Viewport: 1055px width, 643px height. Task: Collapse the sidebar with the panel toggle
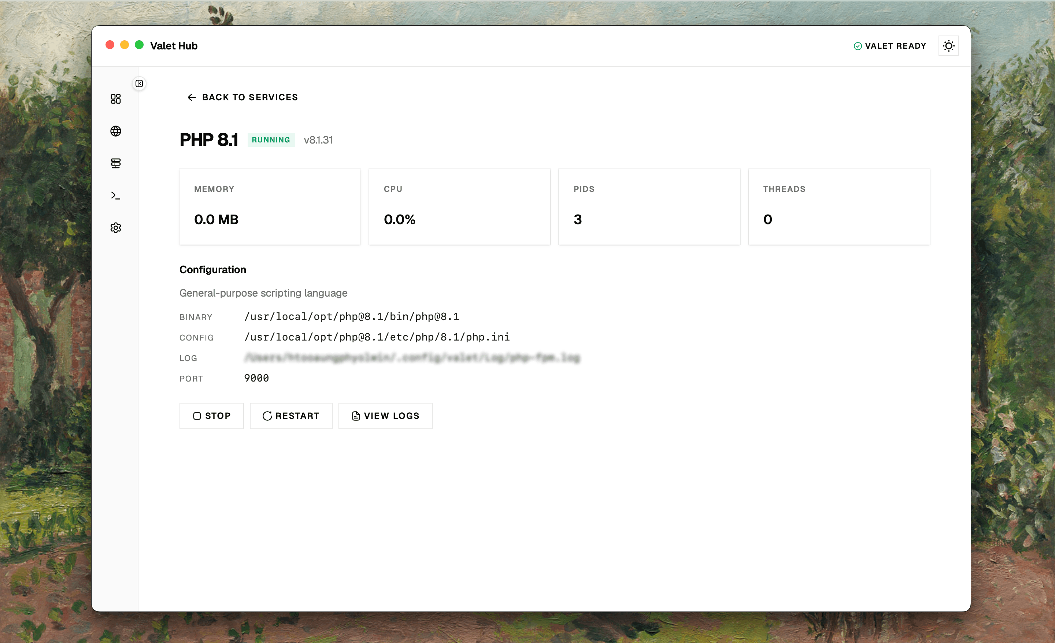139,83
